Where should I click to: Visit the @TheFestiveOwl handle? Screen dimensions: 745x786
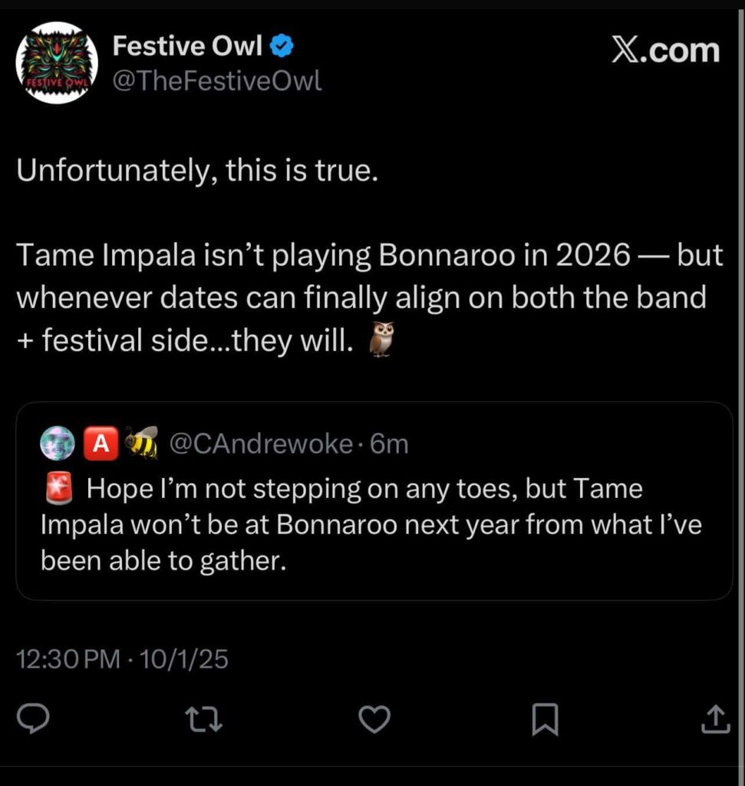[x=217, y=81]
